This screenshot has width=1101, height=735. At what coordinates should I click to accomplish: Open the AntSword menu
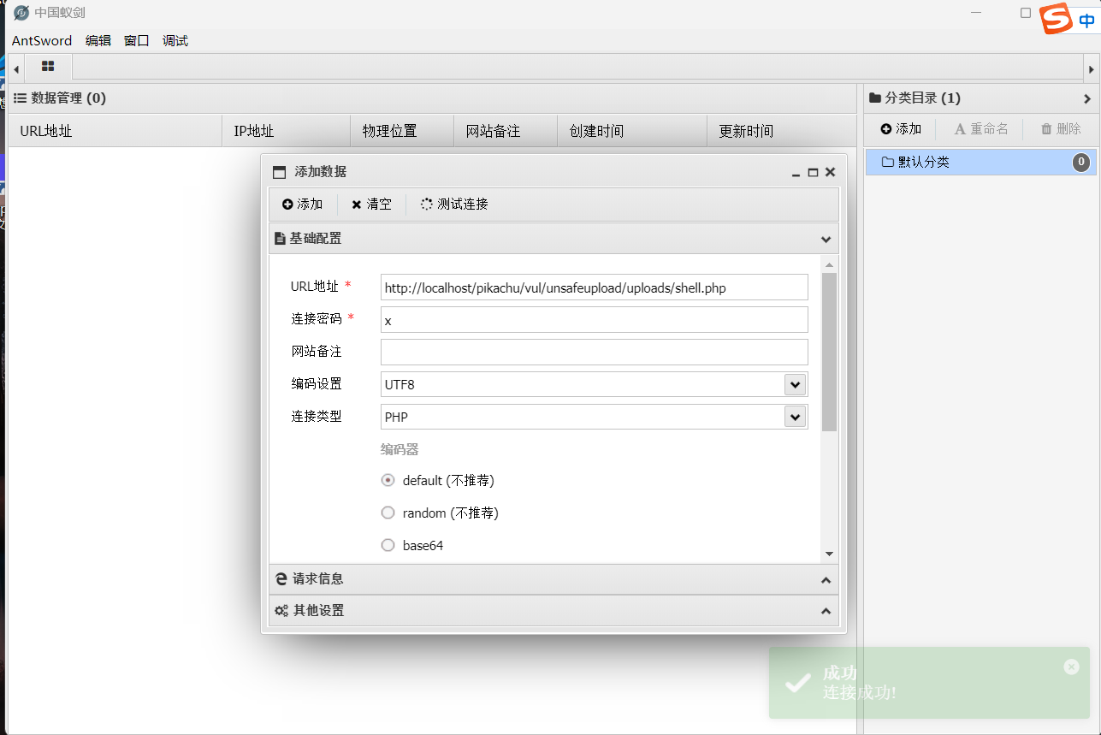tap(42, 41)
